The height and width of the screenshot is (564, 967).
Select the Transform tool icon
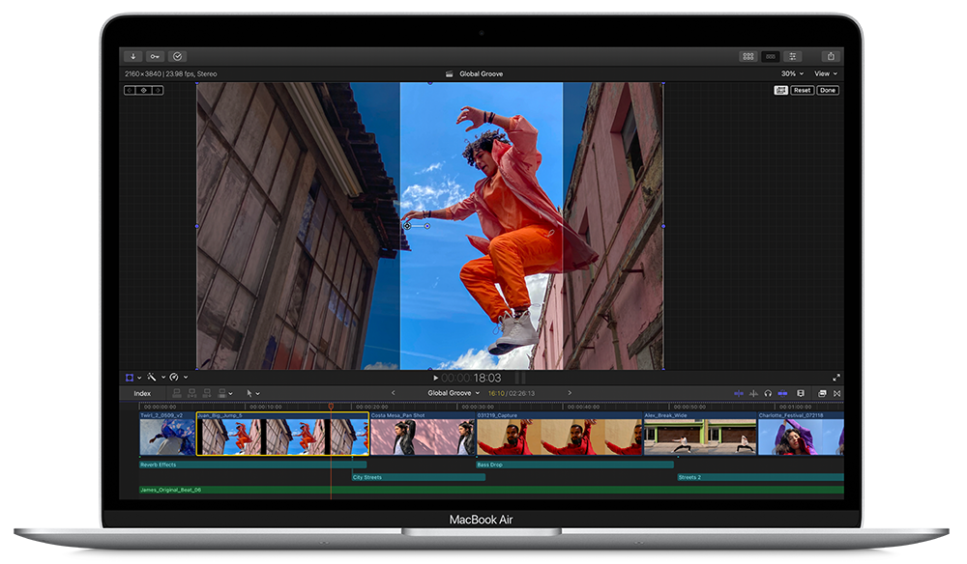click(x=130, y=378)
